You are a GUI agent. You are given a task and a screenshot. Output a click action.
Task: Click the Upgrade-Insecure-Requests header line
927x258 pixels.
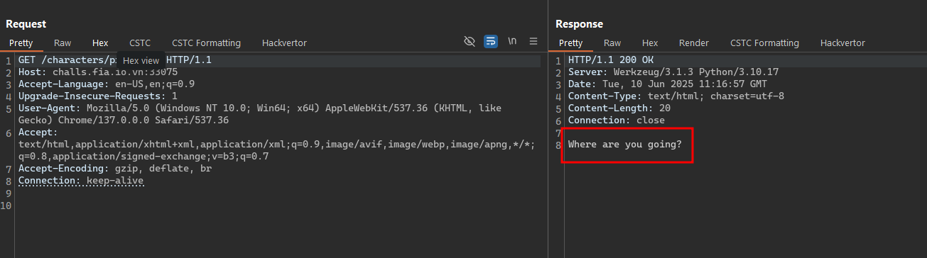point(98,96)
